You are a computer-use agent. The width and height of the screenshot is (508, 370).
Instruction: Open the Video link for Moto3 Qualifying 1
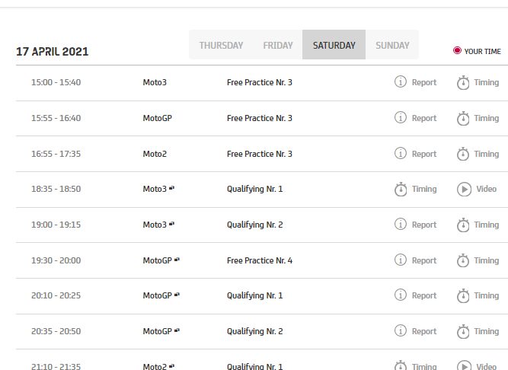[486, 189]
